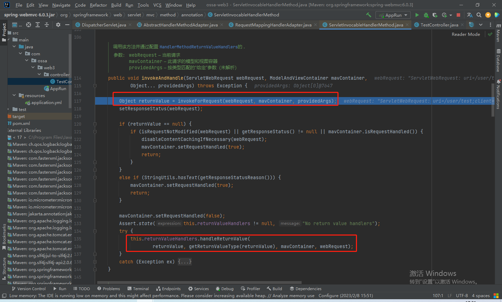The width and height of the screenshot is (502, 302).
Task: Open the Endpoints tool tab
Action: (168, 289)
